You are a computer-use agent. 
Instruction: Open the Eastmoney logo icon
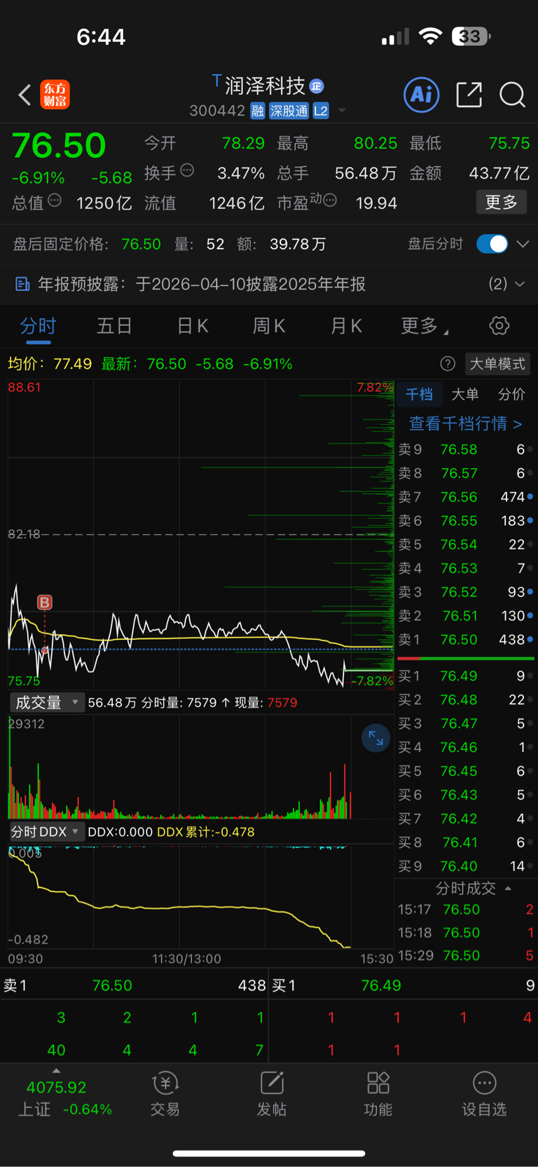click(x=55, y=95)
